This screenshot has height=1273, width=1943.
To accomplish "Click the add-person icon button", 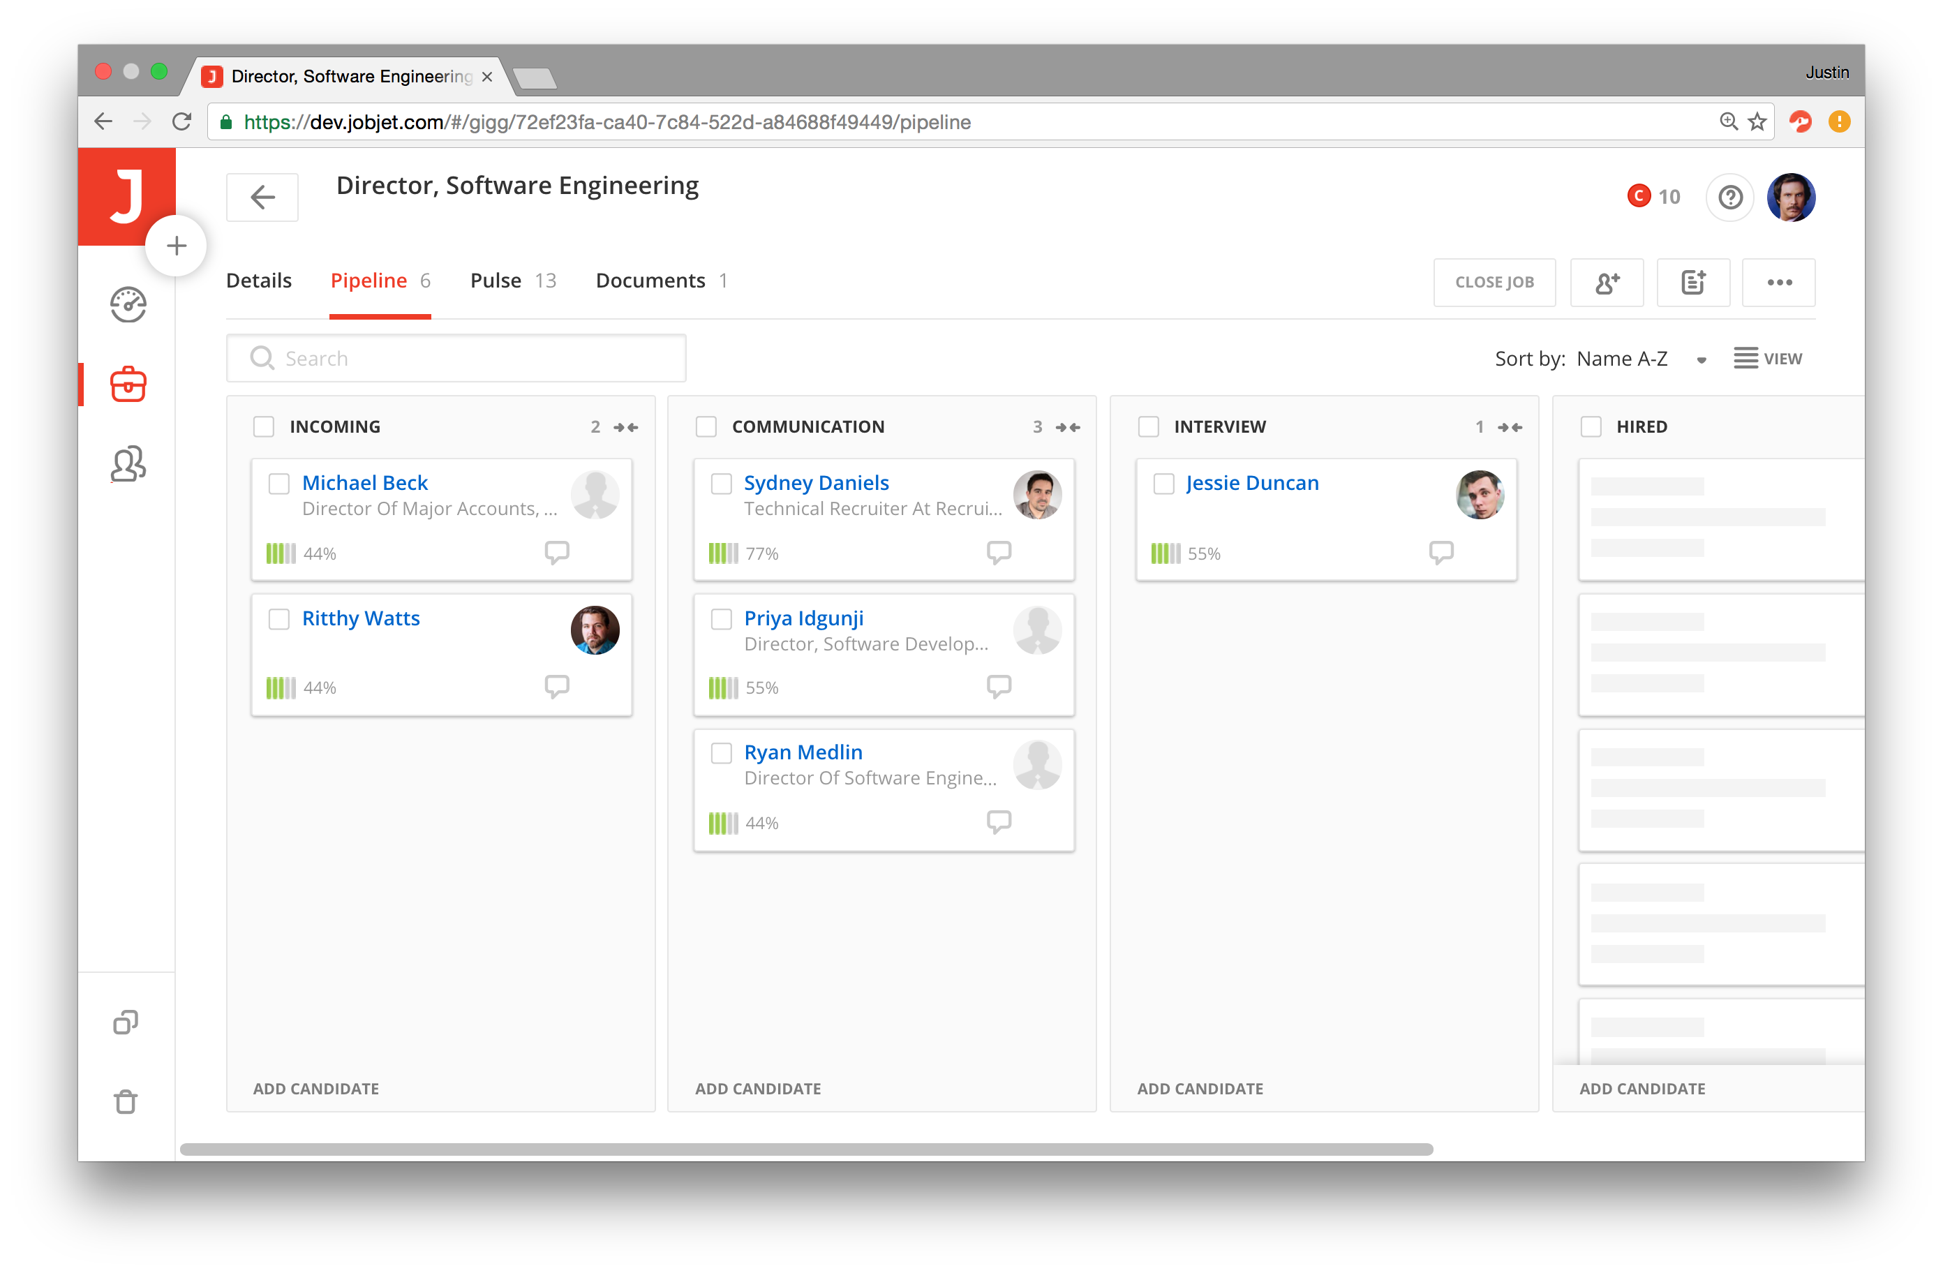I will point(1606,283).
